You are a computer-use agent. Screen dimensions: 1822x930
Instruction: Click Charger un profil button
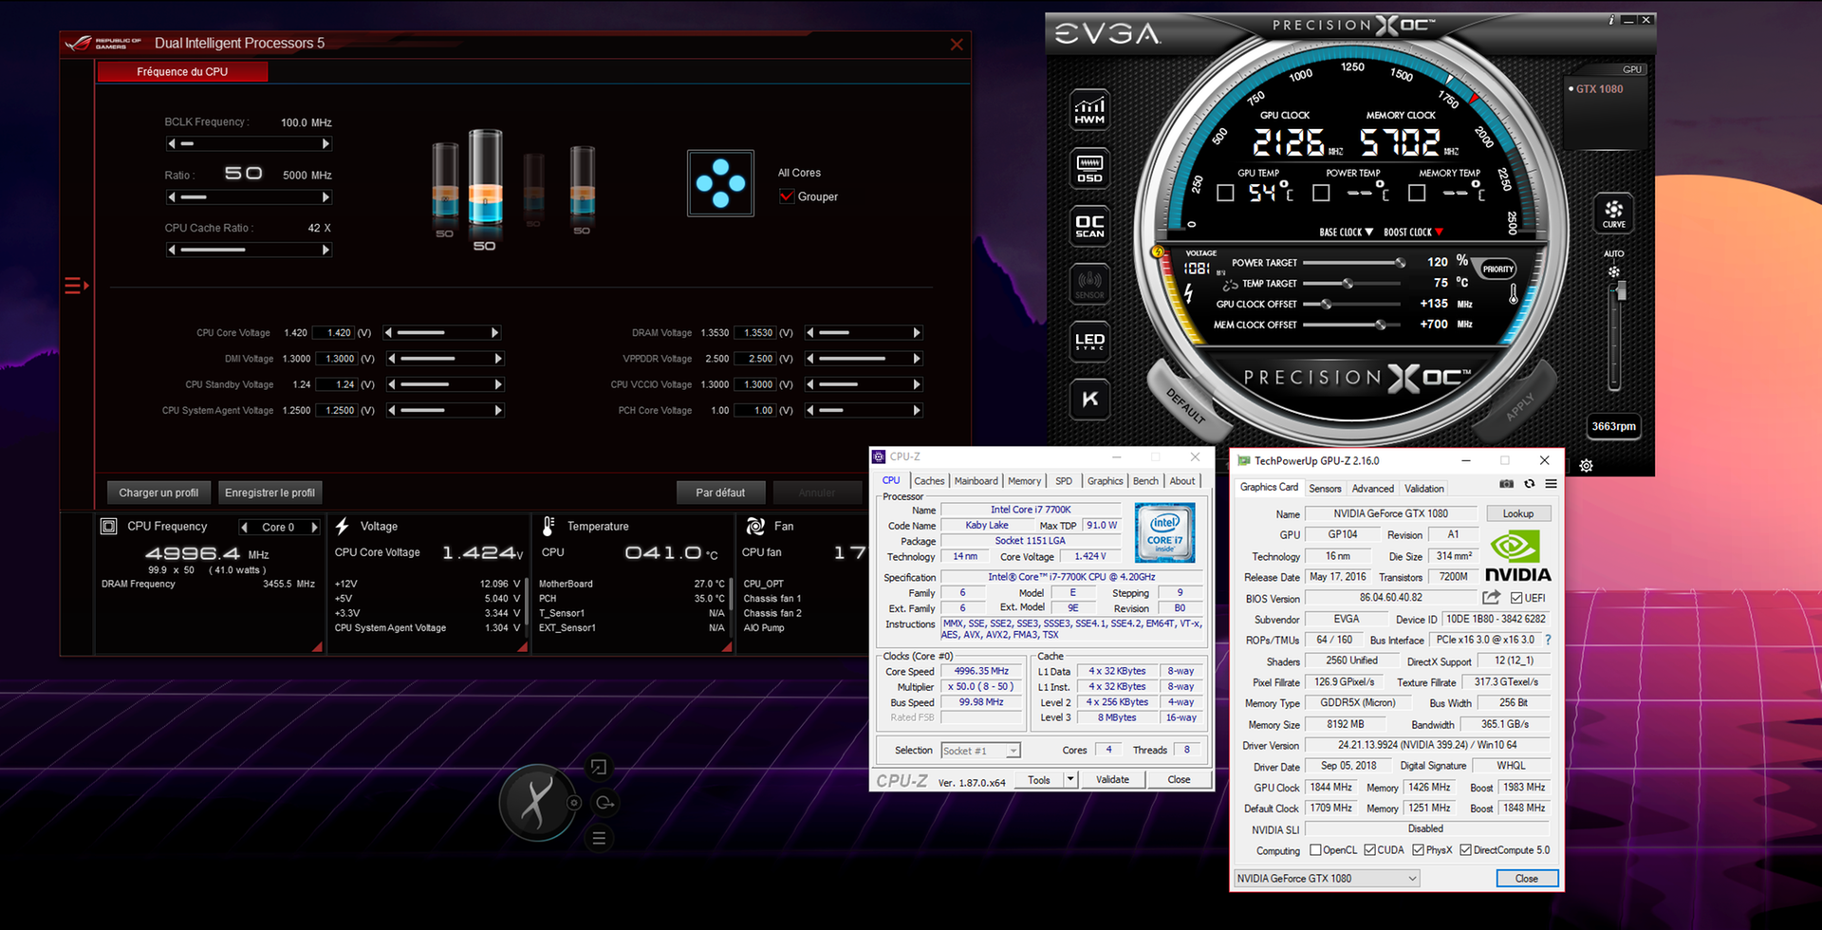click(x=158, y=493)
